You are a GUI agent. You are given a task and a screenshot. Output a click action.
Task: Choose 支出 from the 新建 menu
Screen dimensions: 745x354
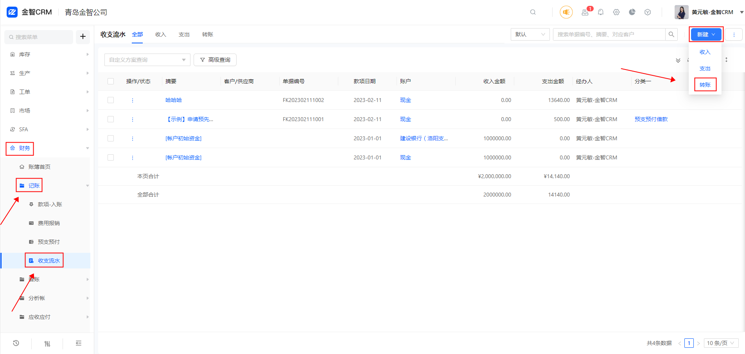(x=705, y=68)
